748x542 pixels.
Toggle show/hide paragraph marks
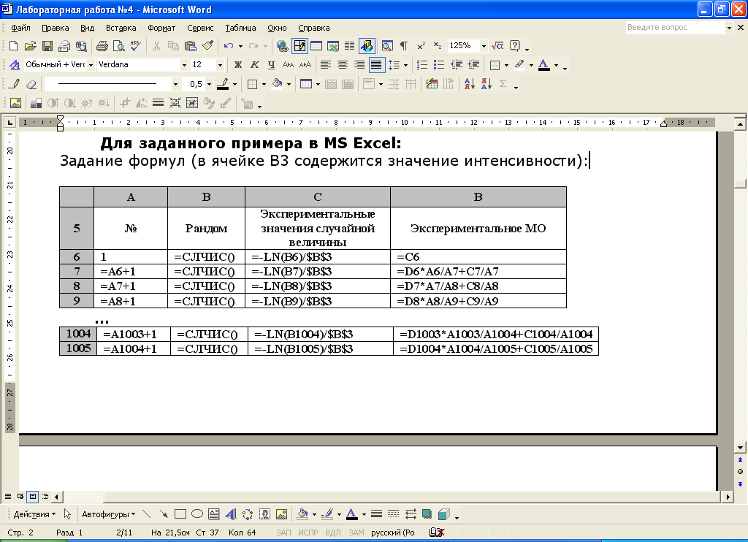point(403,46)
